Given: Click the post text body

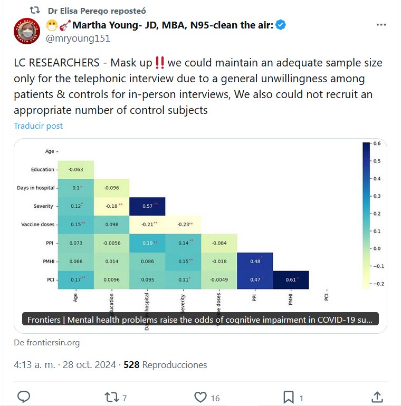Looking at the screenshot, I should (x=198, y=86).
